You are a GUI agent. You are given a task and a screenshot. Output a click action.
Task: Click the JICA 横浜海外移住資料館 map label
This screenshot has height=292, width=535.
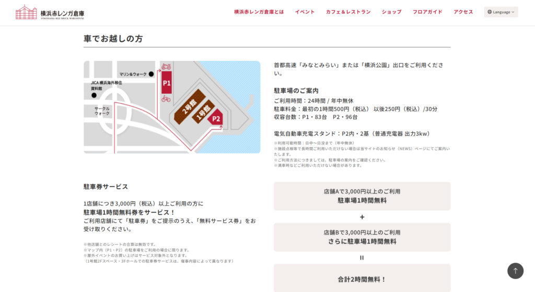click(106, 86)
